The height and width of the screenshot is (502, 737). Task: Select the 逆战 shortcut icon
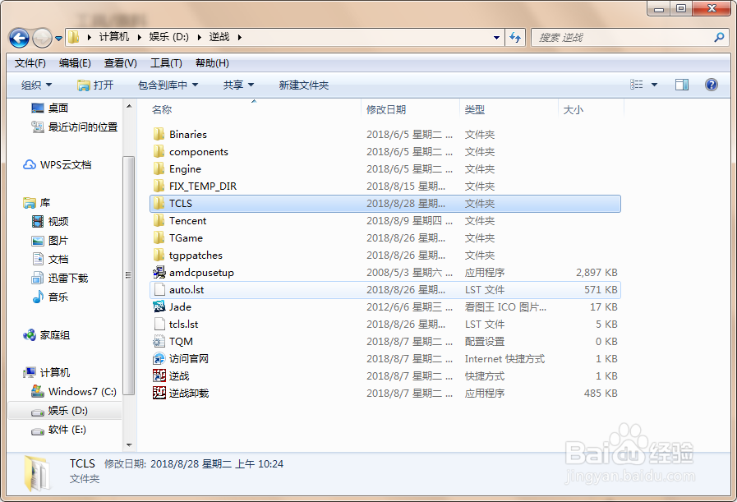pyautogui.click(x=159, y=376)
